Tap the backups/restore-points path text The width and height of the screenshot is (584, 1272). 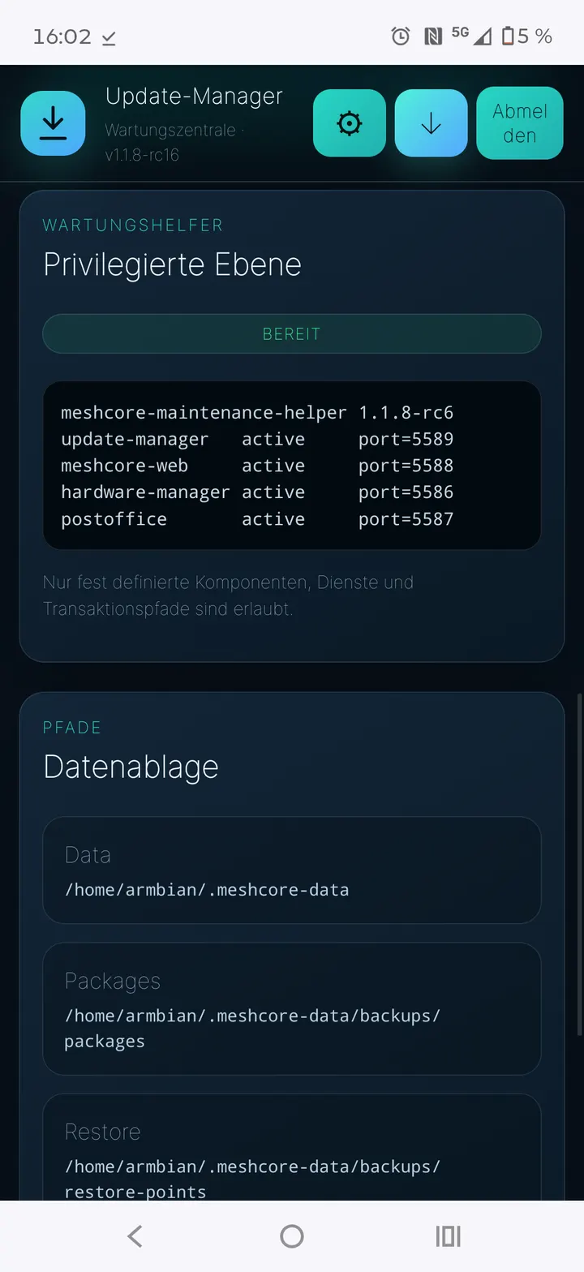coord(252,1180)
